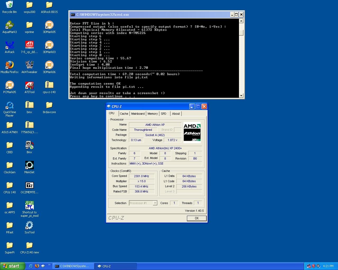The height and width of the screenshot is (270, 338).
Task: Click the cmd.exe scrollbar down arrow
Action: click(x=241, y=95)
